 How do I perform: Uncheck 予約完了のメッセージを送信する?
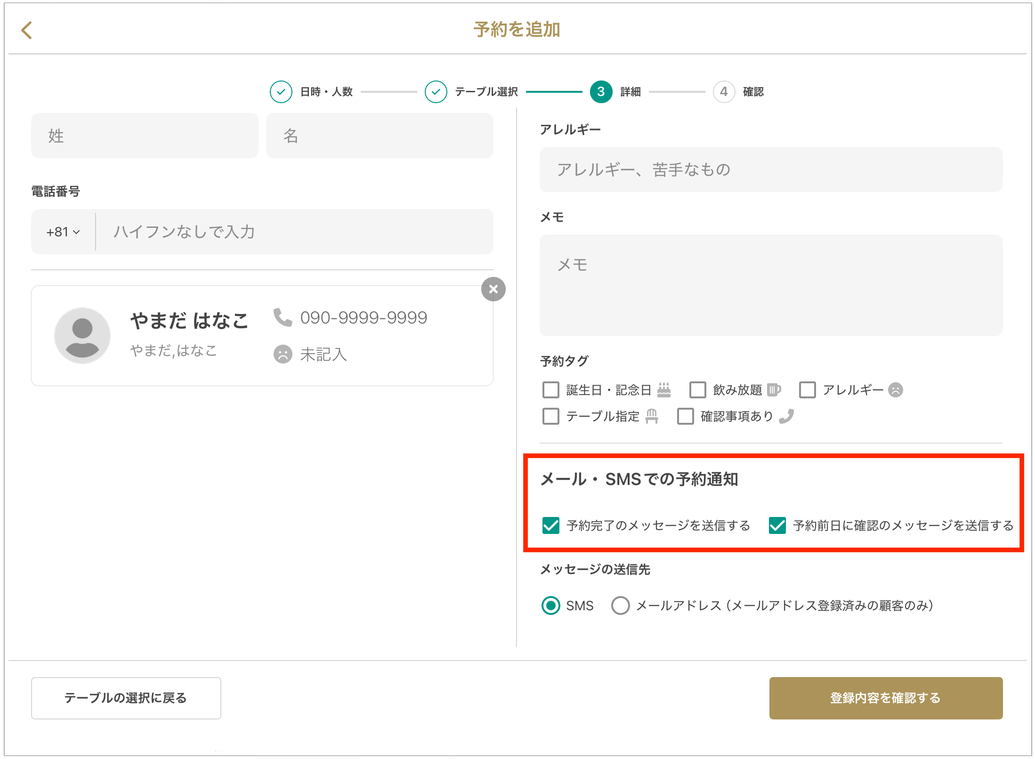tap(551, 525)
